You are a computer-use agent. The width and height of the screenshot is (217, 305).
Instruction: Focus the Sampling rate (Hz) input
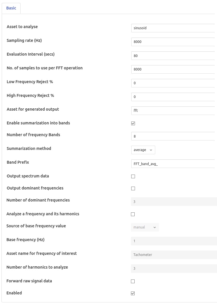(173, 42)
